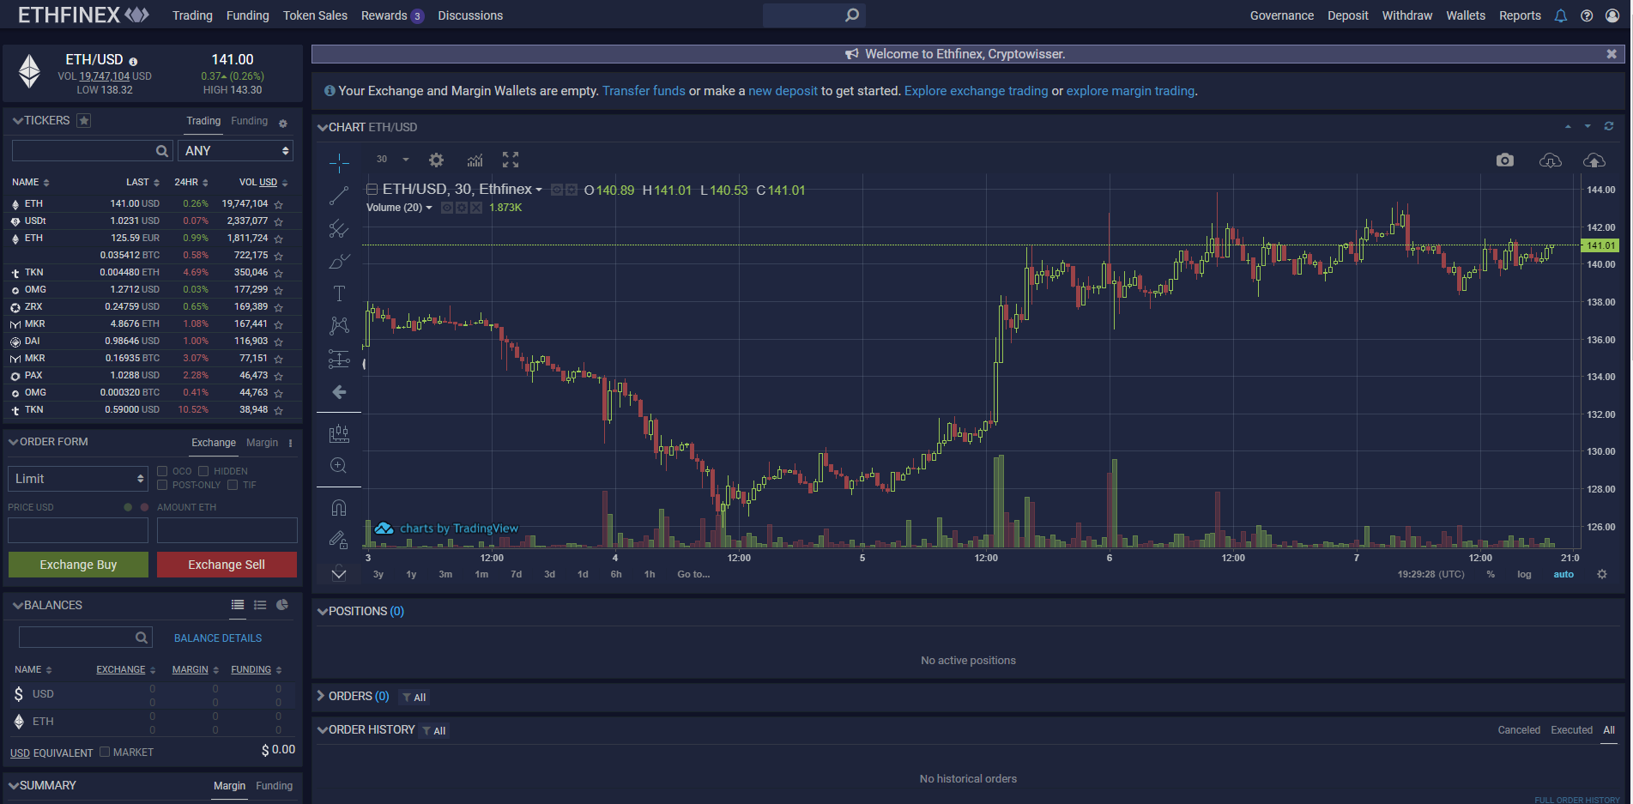Screen dimensions: 1633x804
Task: Choose the chart zoom-in magnifier tool
Action: (339, 465)
